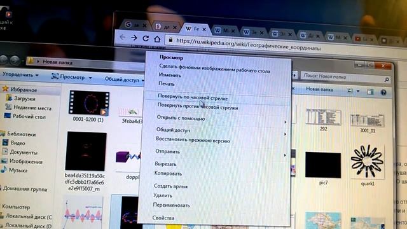Select the quark1 image thumbnail
This screenshot has height=229, width=407.
point(367,161)
